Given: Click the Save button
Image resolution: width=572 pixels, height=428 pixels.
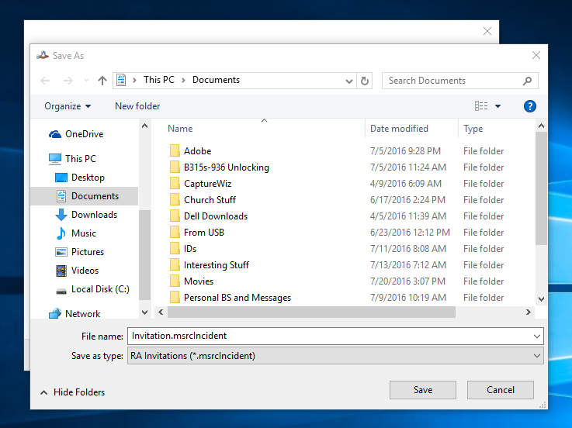Looking at the screenshot, I should coord(423,390).
